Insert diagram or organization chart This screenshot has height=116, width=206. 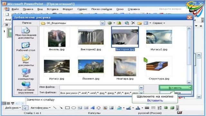(x=98, y=108)
